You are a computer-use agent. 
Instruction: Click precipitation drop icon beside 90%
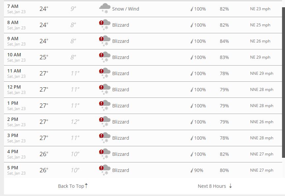192,170
